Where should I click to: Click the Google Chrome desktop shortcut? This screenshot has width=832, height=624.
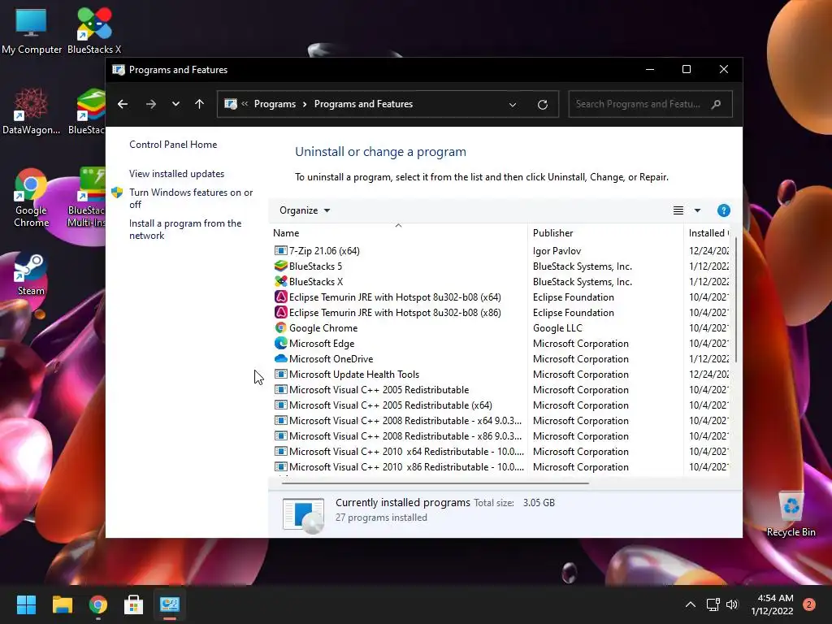[31, 198]
